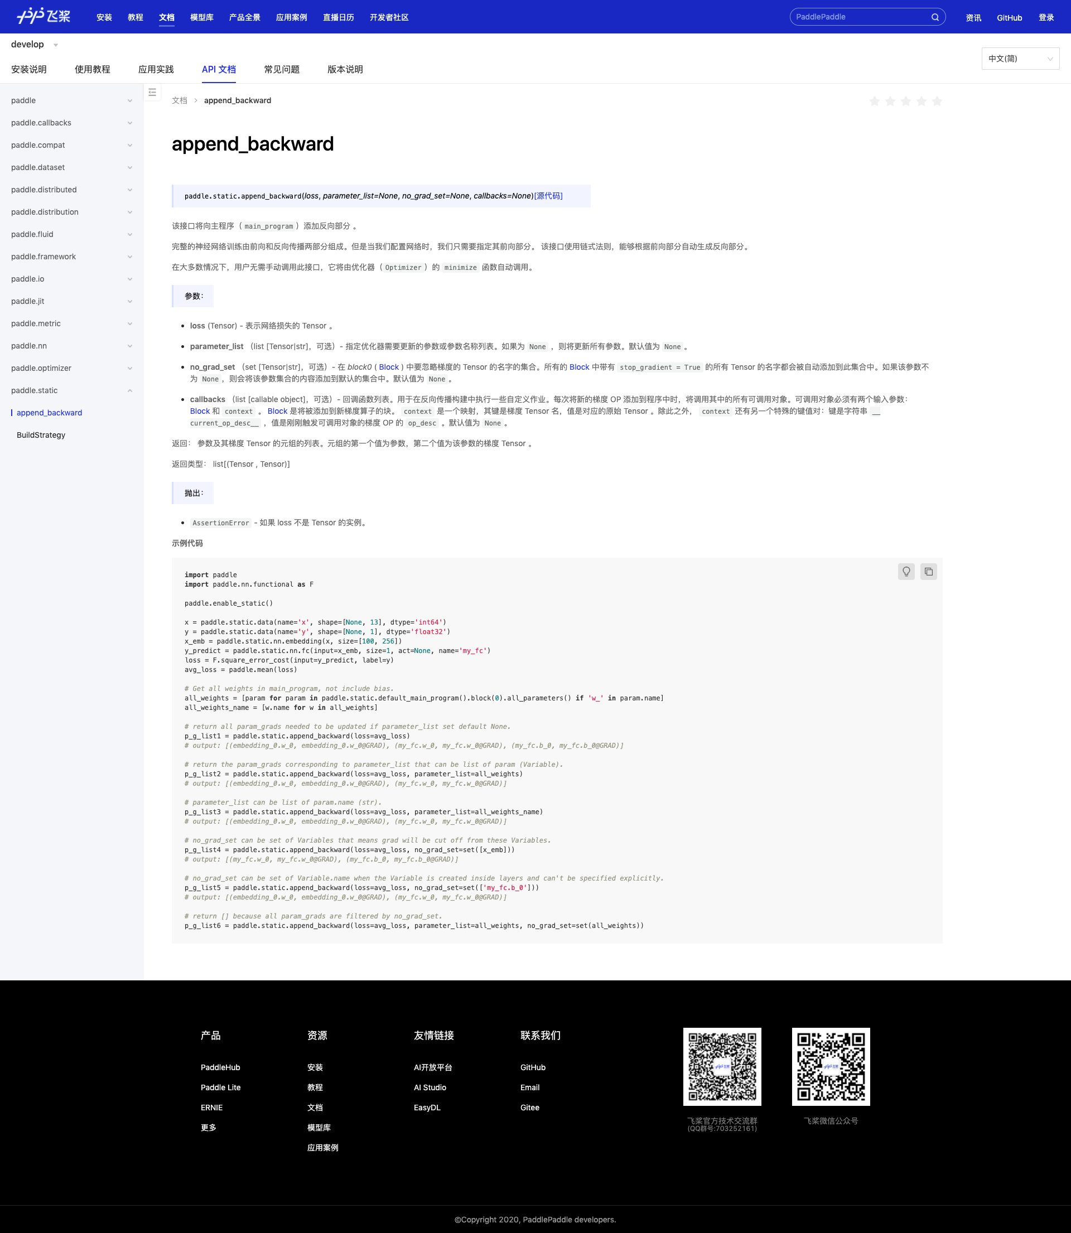The width and height of the screenshot is (1071, 1233).
Task: Toggle the sidebar collapse icon
Action: click(152, 92)
